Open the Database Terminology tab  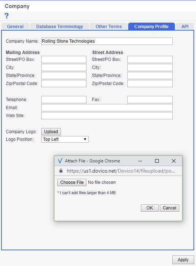pyautogui.click(x=59, y=27)
